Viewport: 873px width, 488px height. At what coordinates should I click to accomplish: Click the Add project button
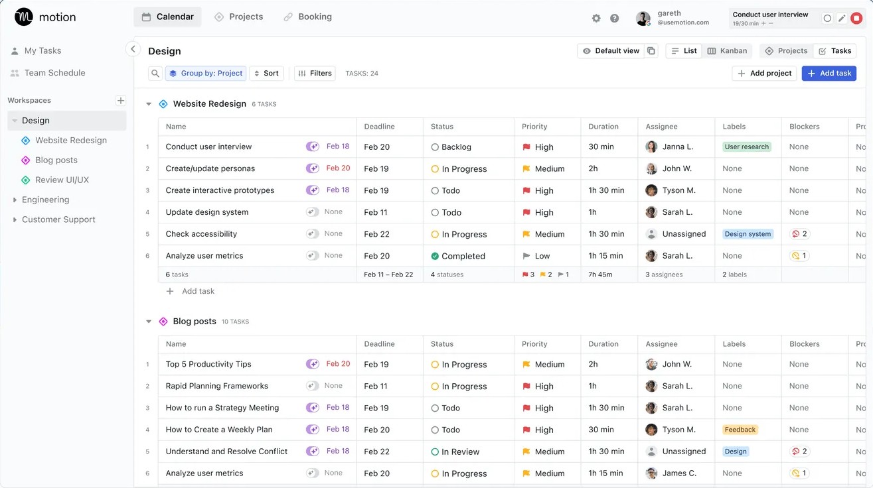764,74
